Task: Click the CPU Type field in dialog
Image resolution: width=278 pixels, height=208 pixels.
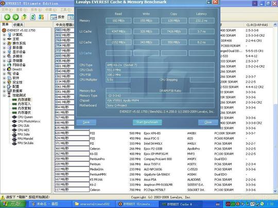Action: coord(160,65)
